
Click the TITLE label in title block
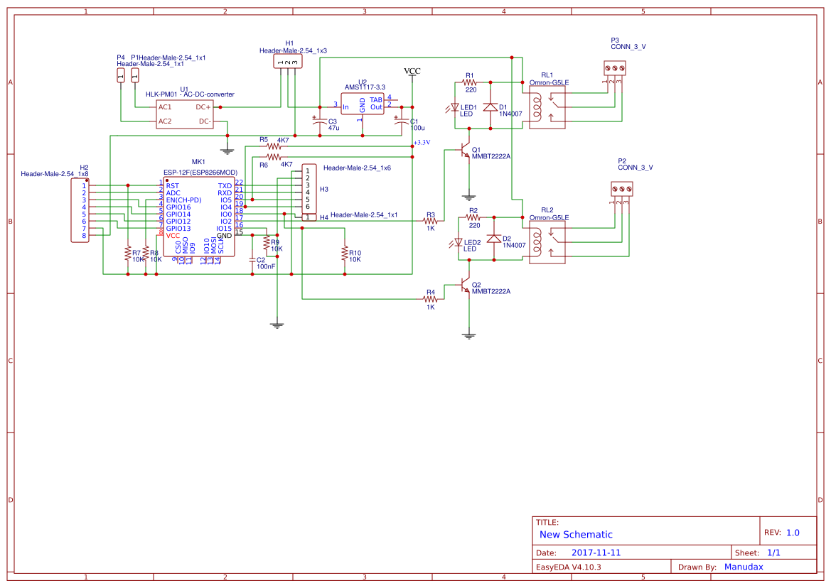547,520
